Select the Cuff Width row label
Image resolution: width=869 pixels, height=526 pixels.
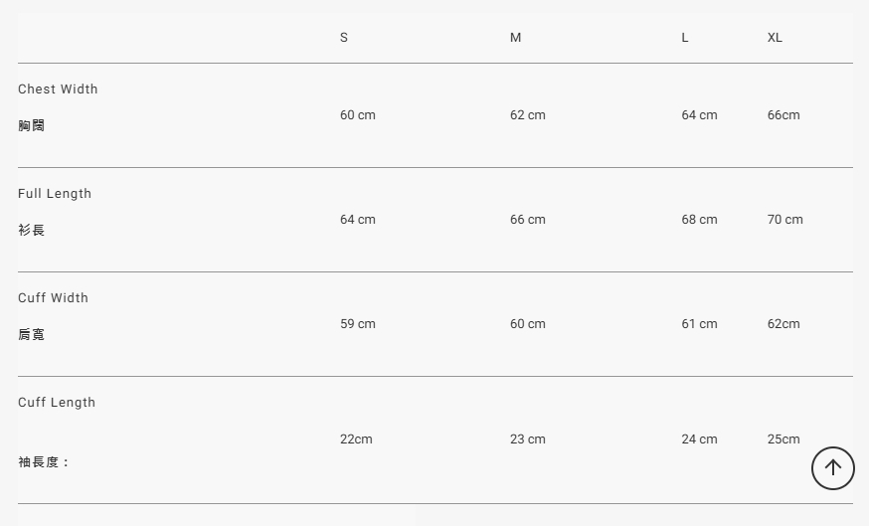[x=53, y=298]
